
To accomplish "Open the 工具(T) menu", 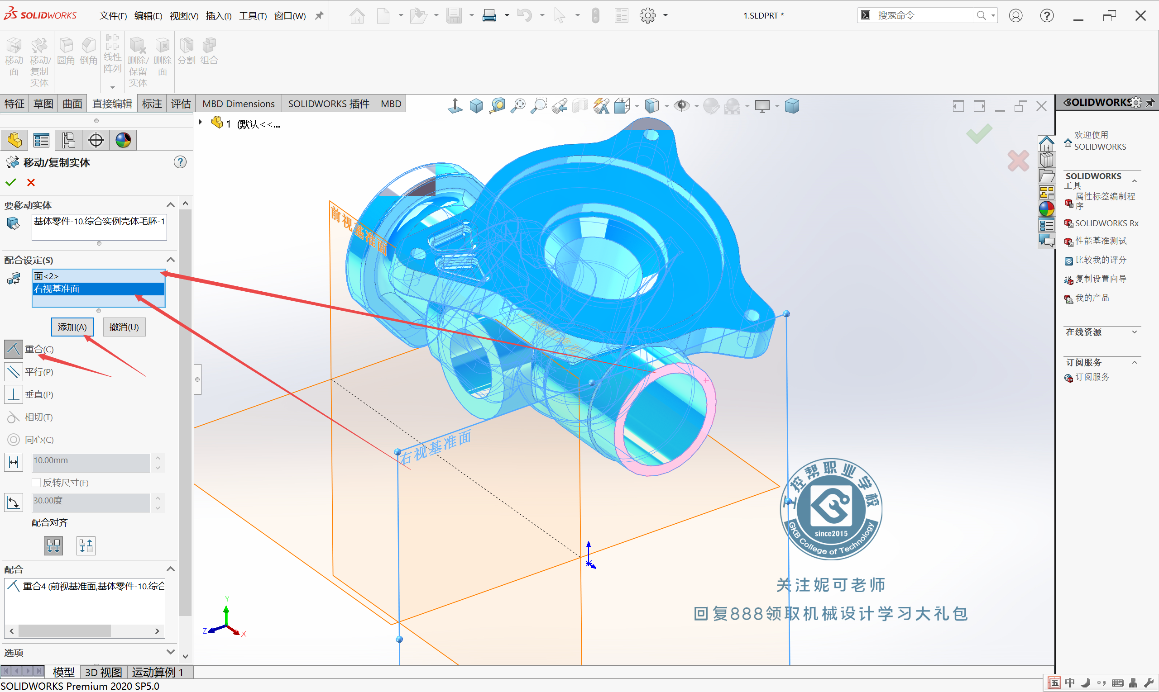I will pos(253,16).
